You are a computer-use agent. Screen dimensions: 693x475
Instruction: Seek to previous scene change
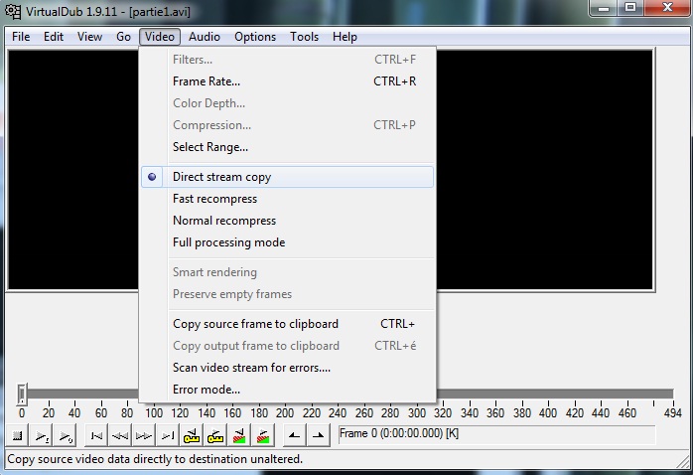tap(239, 435)
